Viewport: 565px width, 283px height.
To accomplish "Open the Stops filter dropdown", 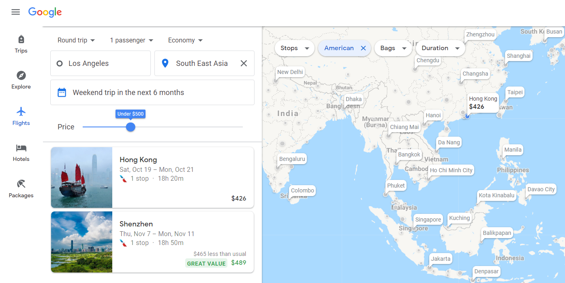I will pos(295,48).
